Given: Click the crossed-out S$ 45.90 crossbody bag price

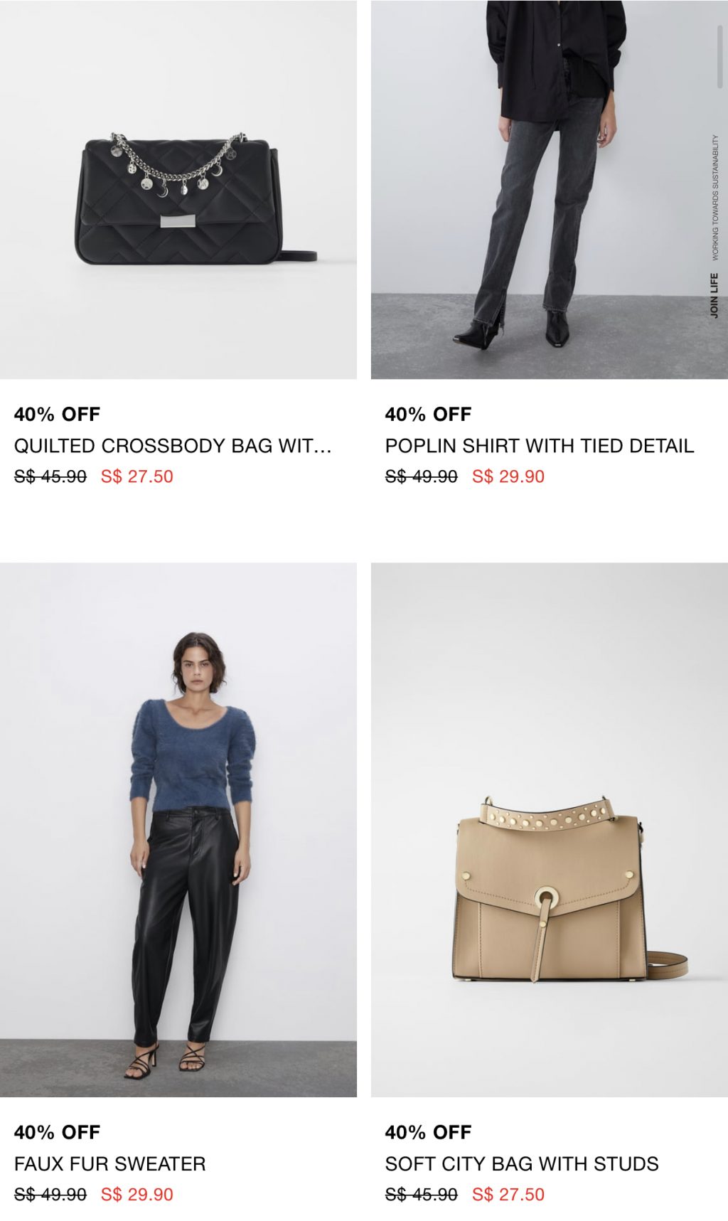Looking at the screenshot, I should pos(50,476).
